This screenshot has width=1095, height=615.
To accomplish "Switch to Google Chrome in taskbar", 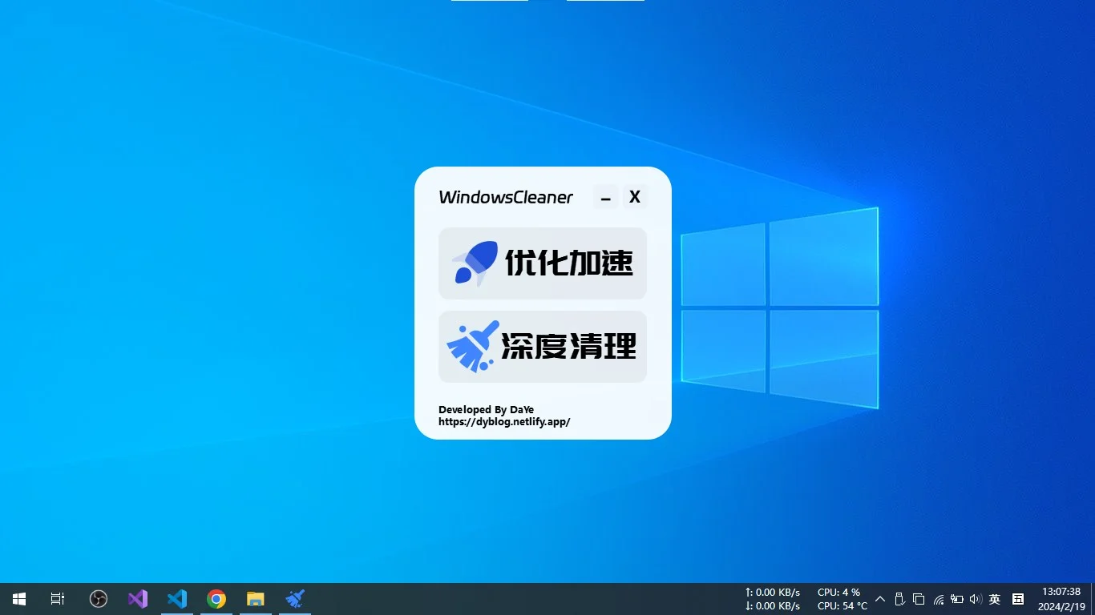I will point(216,599).
